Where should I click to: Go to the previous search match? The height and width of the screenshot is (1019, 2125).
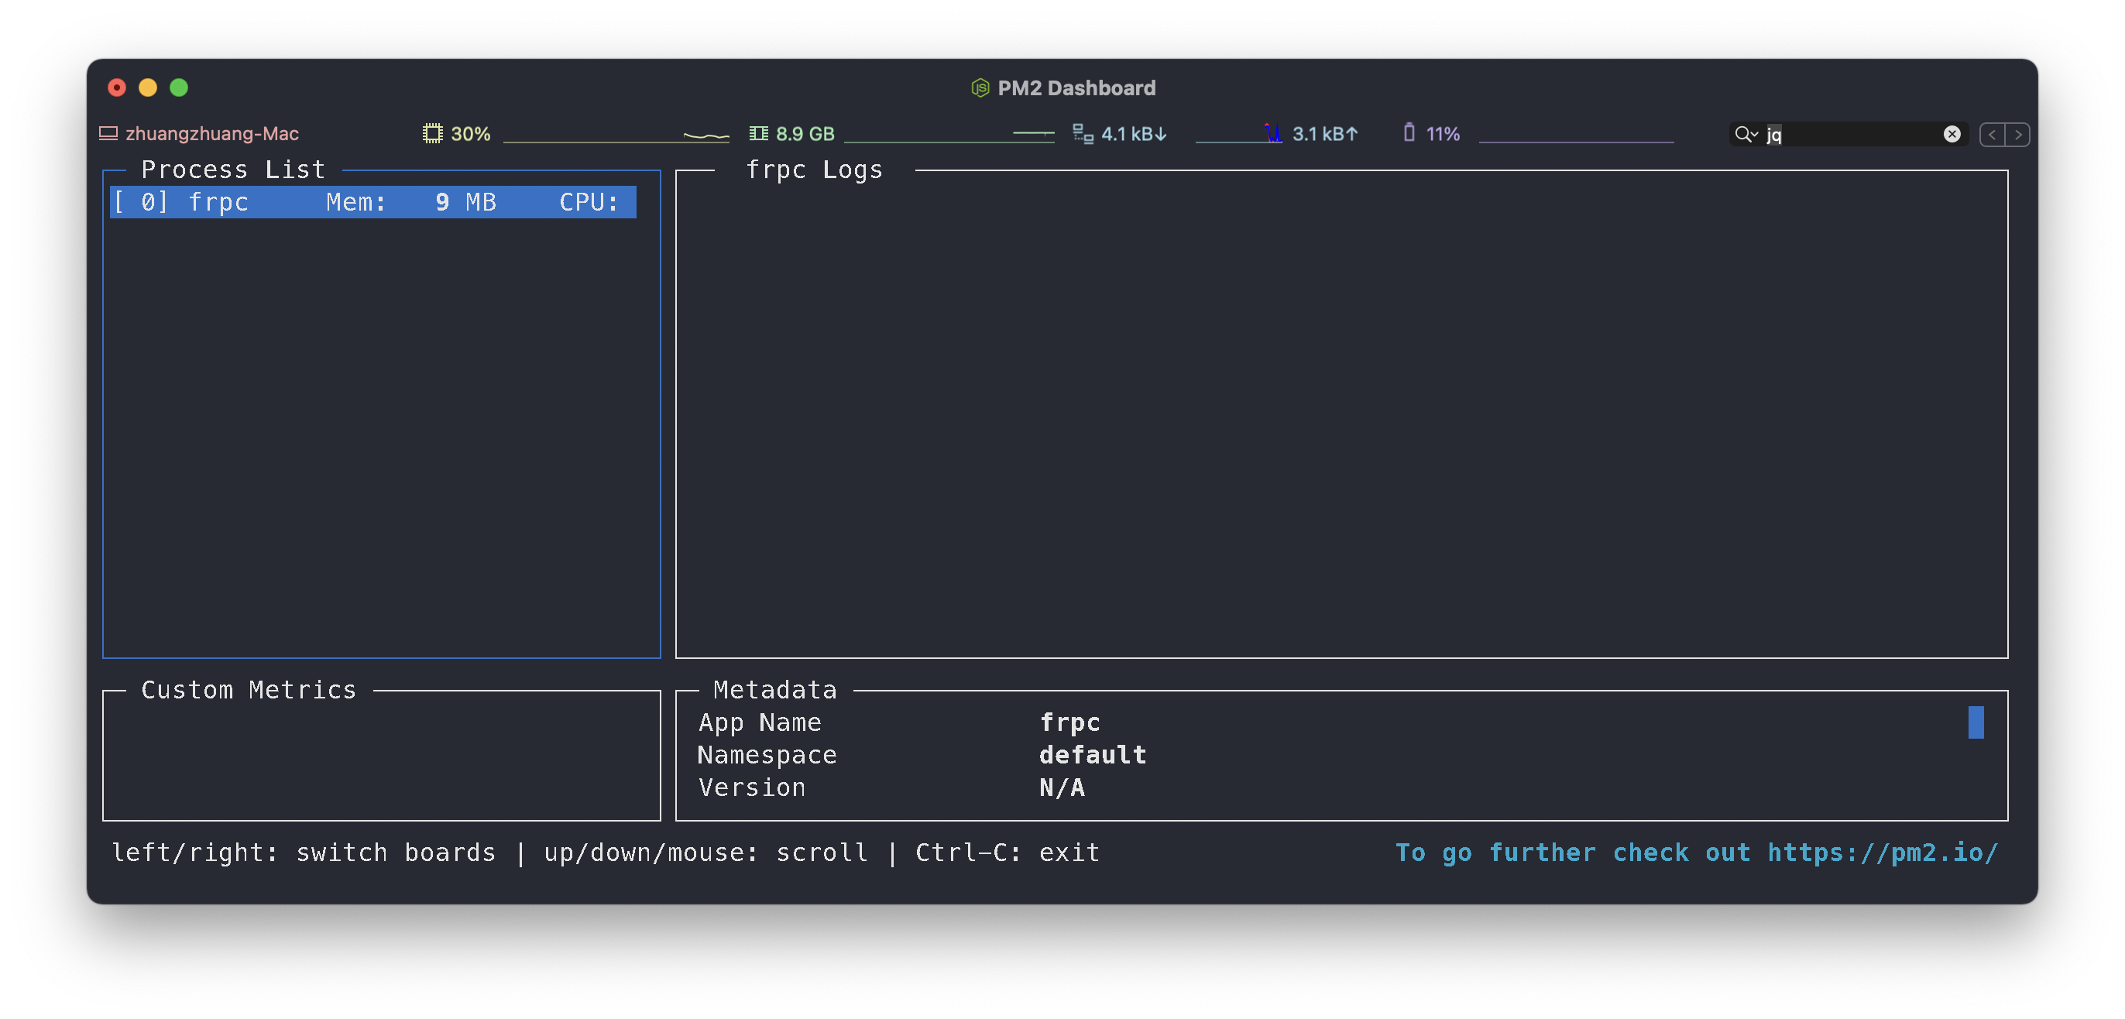point(1991,135)
